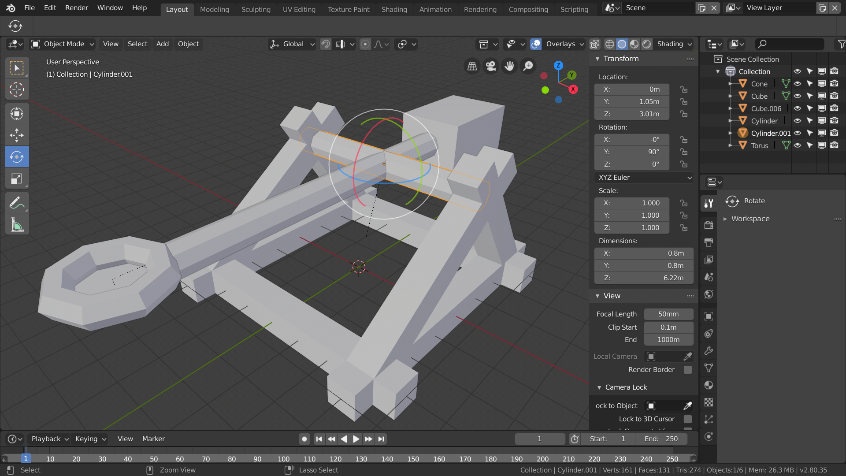Viewport: 846px width, 476px height.
Task: Toggle perspective/orthographic grid view icon
Action: click(x=472, y=66)
